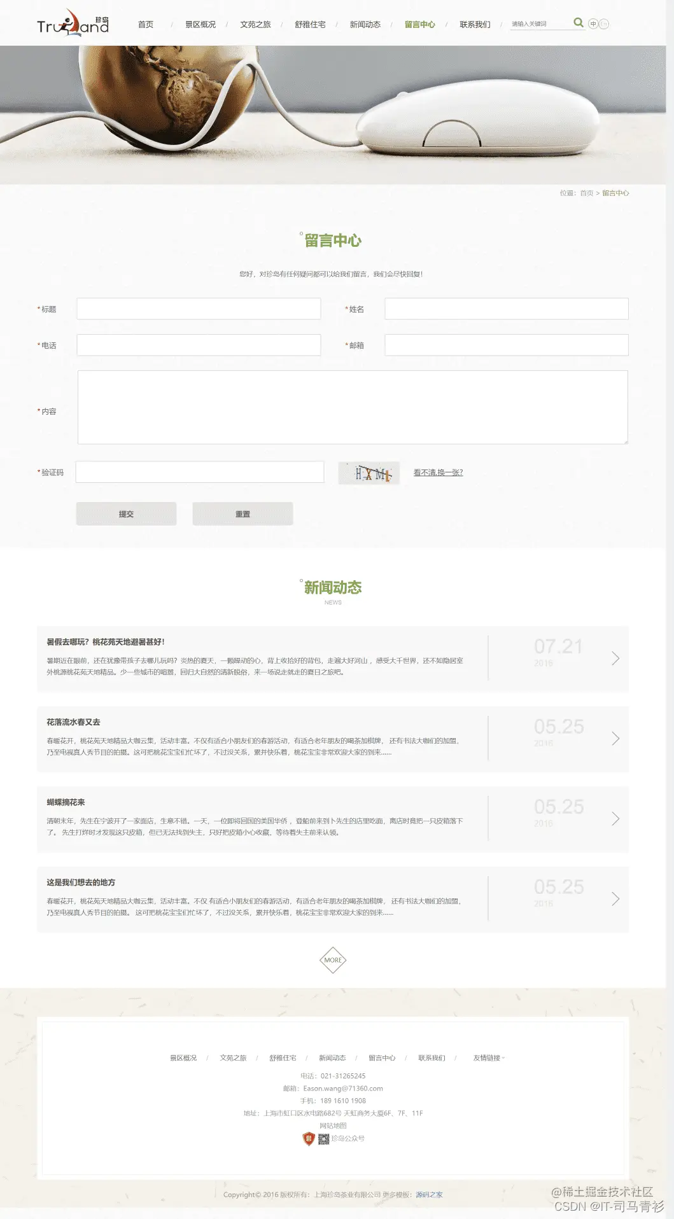Switch language to English (En)

tap(604, 24)
